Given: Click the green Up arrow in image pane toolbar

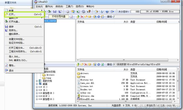Looking at the screenshot, I should (78, 17).
